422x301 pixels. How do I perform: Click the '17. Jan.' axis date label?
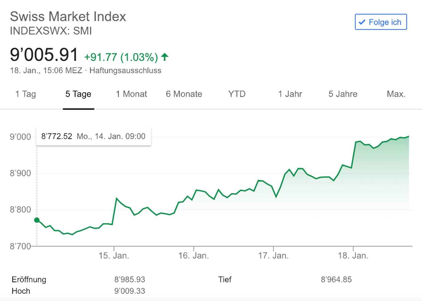click(273, 256)
